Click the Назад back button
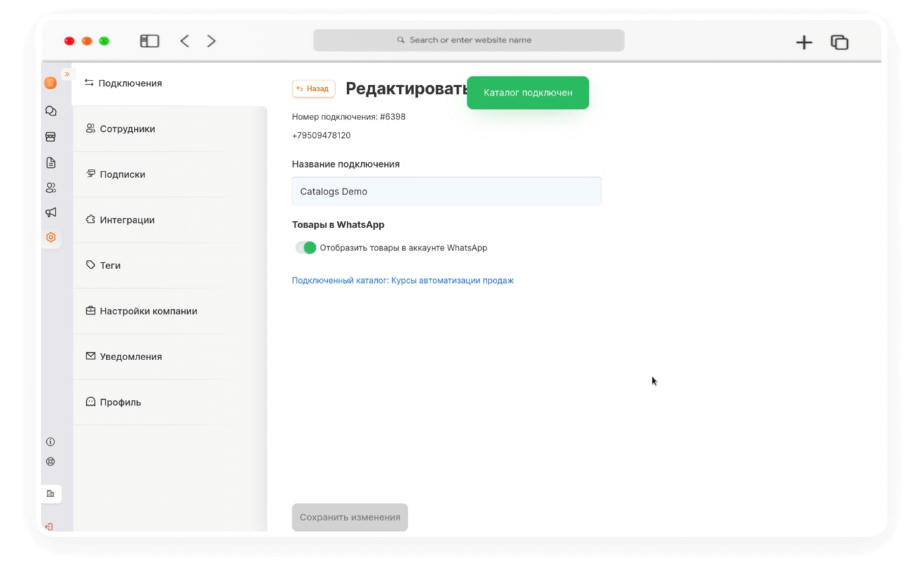 [x=313, y=88]
